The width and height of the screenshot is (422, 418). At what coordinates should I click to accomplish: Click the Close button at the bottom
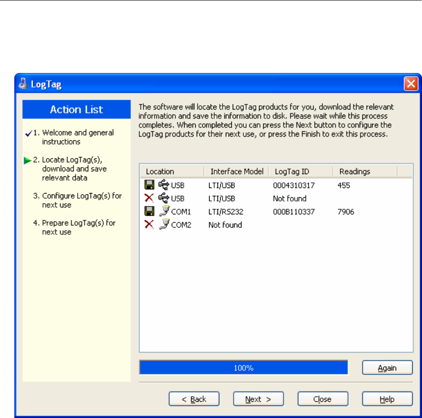point(323,399)
